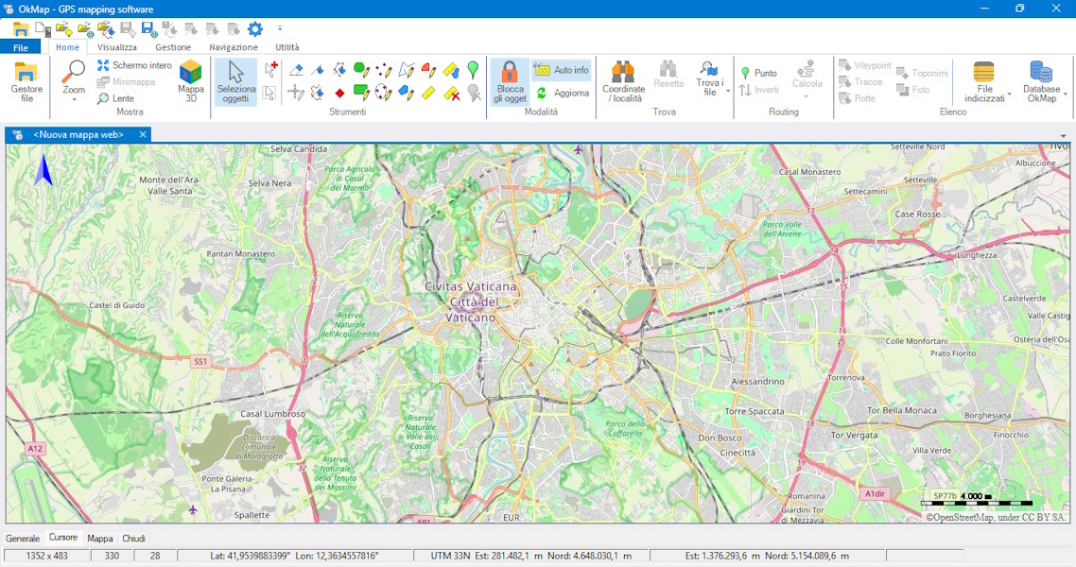Image resolution: width=1076 pixels, height=567 pixels.
Task: Select the Nuova mappa web document tab
Action: click(78, 134)
